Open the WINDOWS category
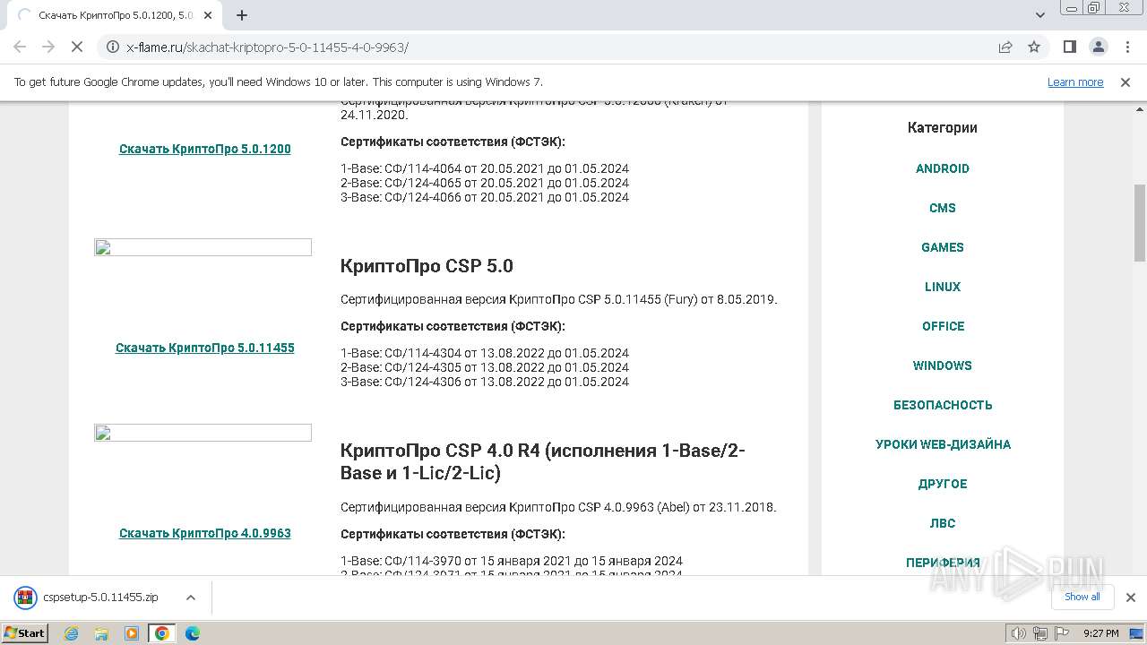The image size is (1147, 645). tap(943, 365)
